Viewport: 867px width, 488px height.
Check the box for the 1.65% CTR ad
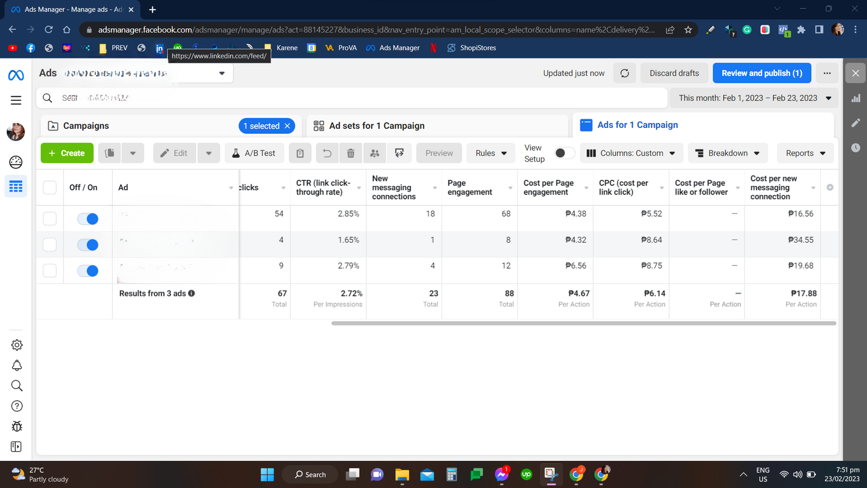50,244
